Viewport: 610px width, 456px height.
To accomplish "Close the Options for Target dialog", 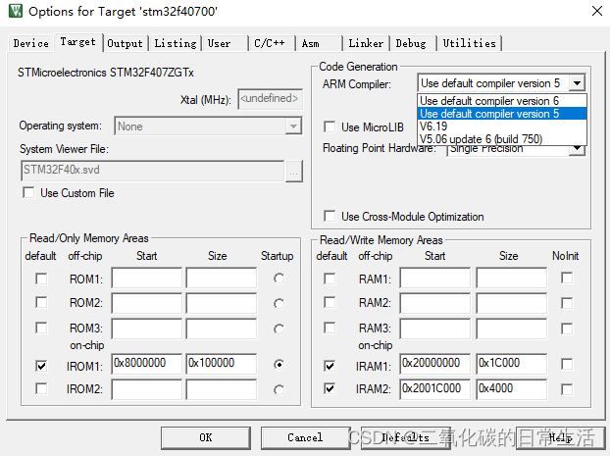I will [597, 11].
